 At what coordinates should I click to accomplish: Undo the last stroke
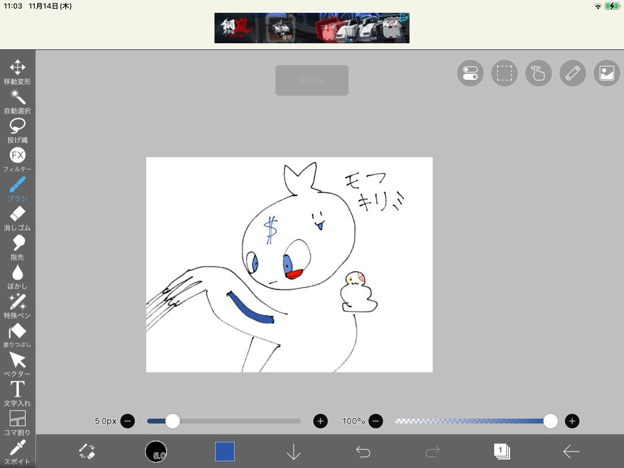pyautogui.click(x=363, y=452)
